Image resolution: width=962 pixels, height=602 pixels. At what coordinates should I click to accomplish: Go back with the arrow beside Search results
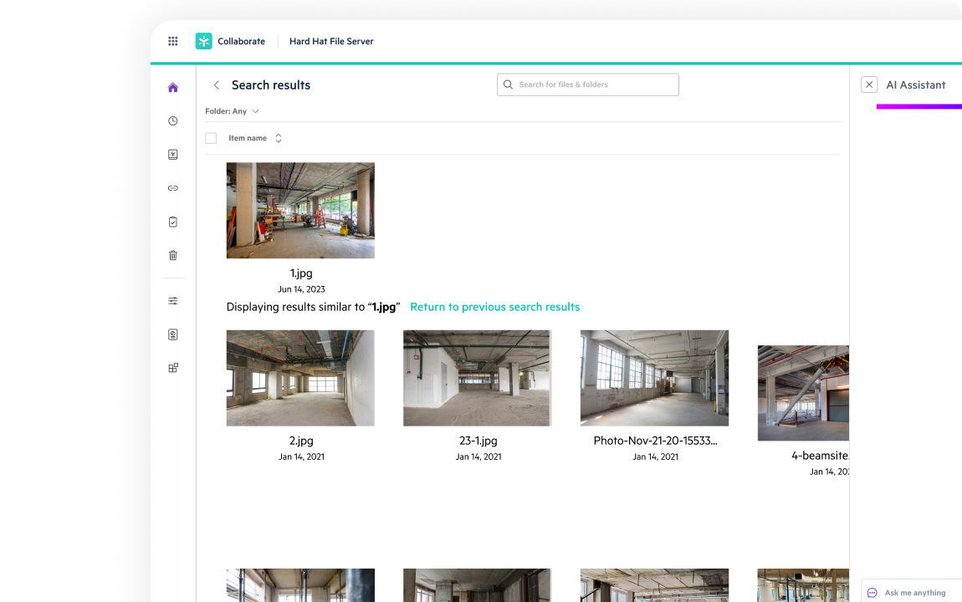pos(216,85)
